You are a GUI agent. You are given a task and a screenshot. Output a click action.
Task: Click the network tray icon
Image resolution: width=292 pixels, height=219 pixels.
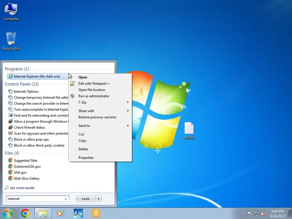point(256,214)
